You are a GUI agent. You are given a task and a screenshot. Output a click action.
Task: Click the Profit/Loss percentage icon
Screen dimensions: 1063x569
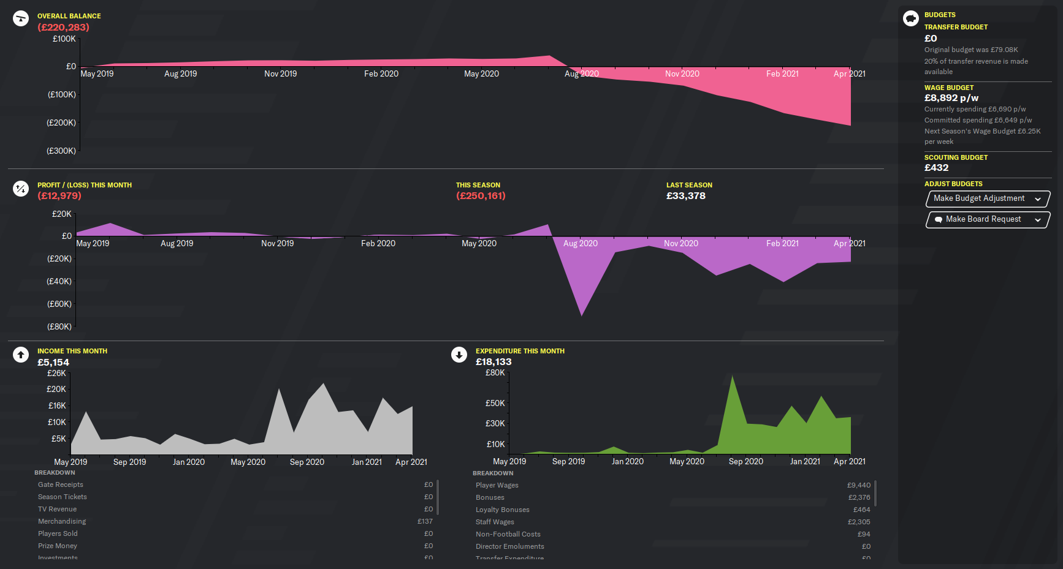(x=21, y=189)
